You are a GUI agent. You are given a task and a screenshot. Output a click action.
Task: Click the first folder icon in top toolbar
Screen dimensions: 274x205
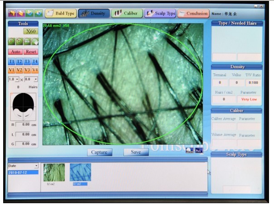tap(11, 14)
